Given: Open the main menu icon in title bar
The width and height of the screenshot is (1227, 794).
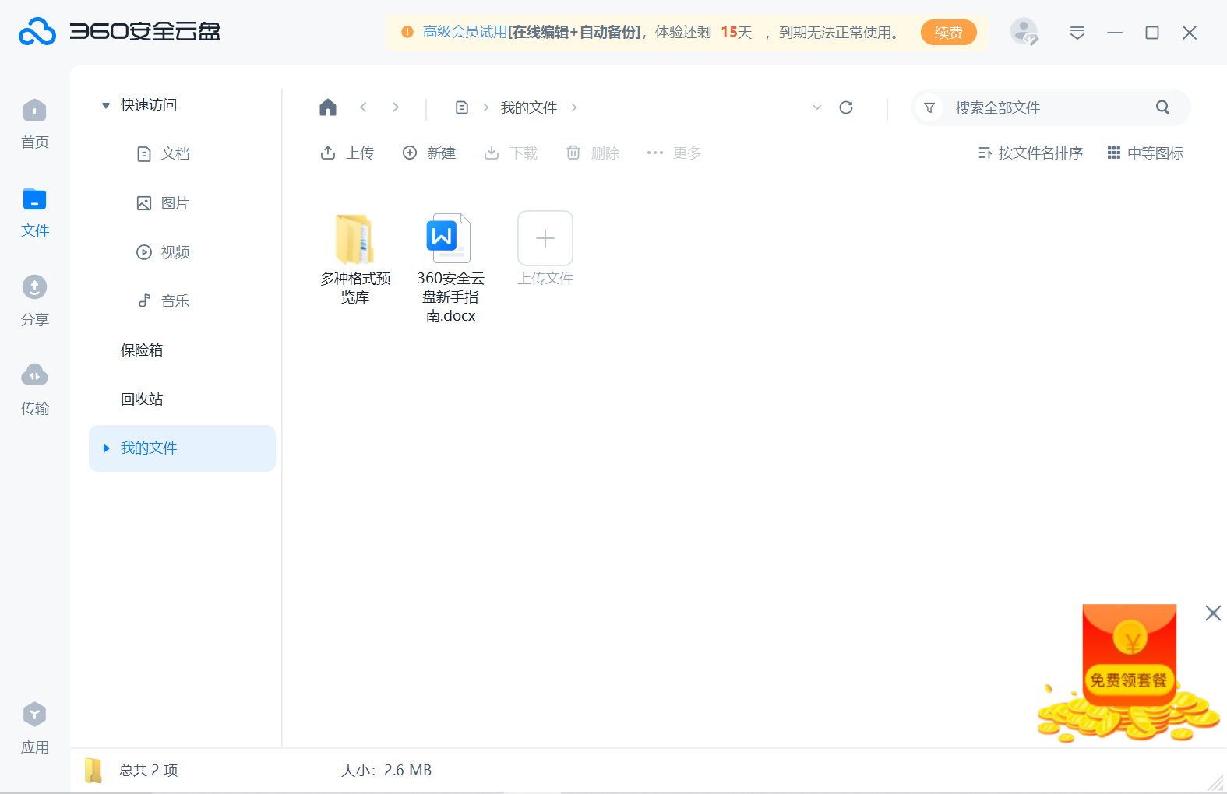Looking at the screenshot, I should (x=1077, y=33).
